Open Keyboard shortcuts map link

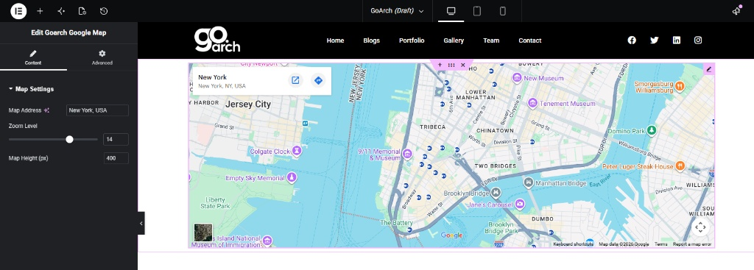573,244
